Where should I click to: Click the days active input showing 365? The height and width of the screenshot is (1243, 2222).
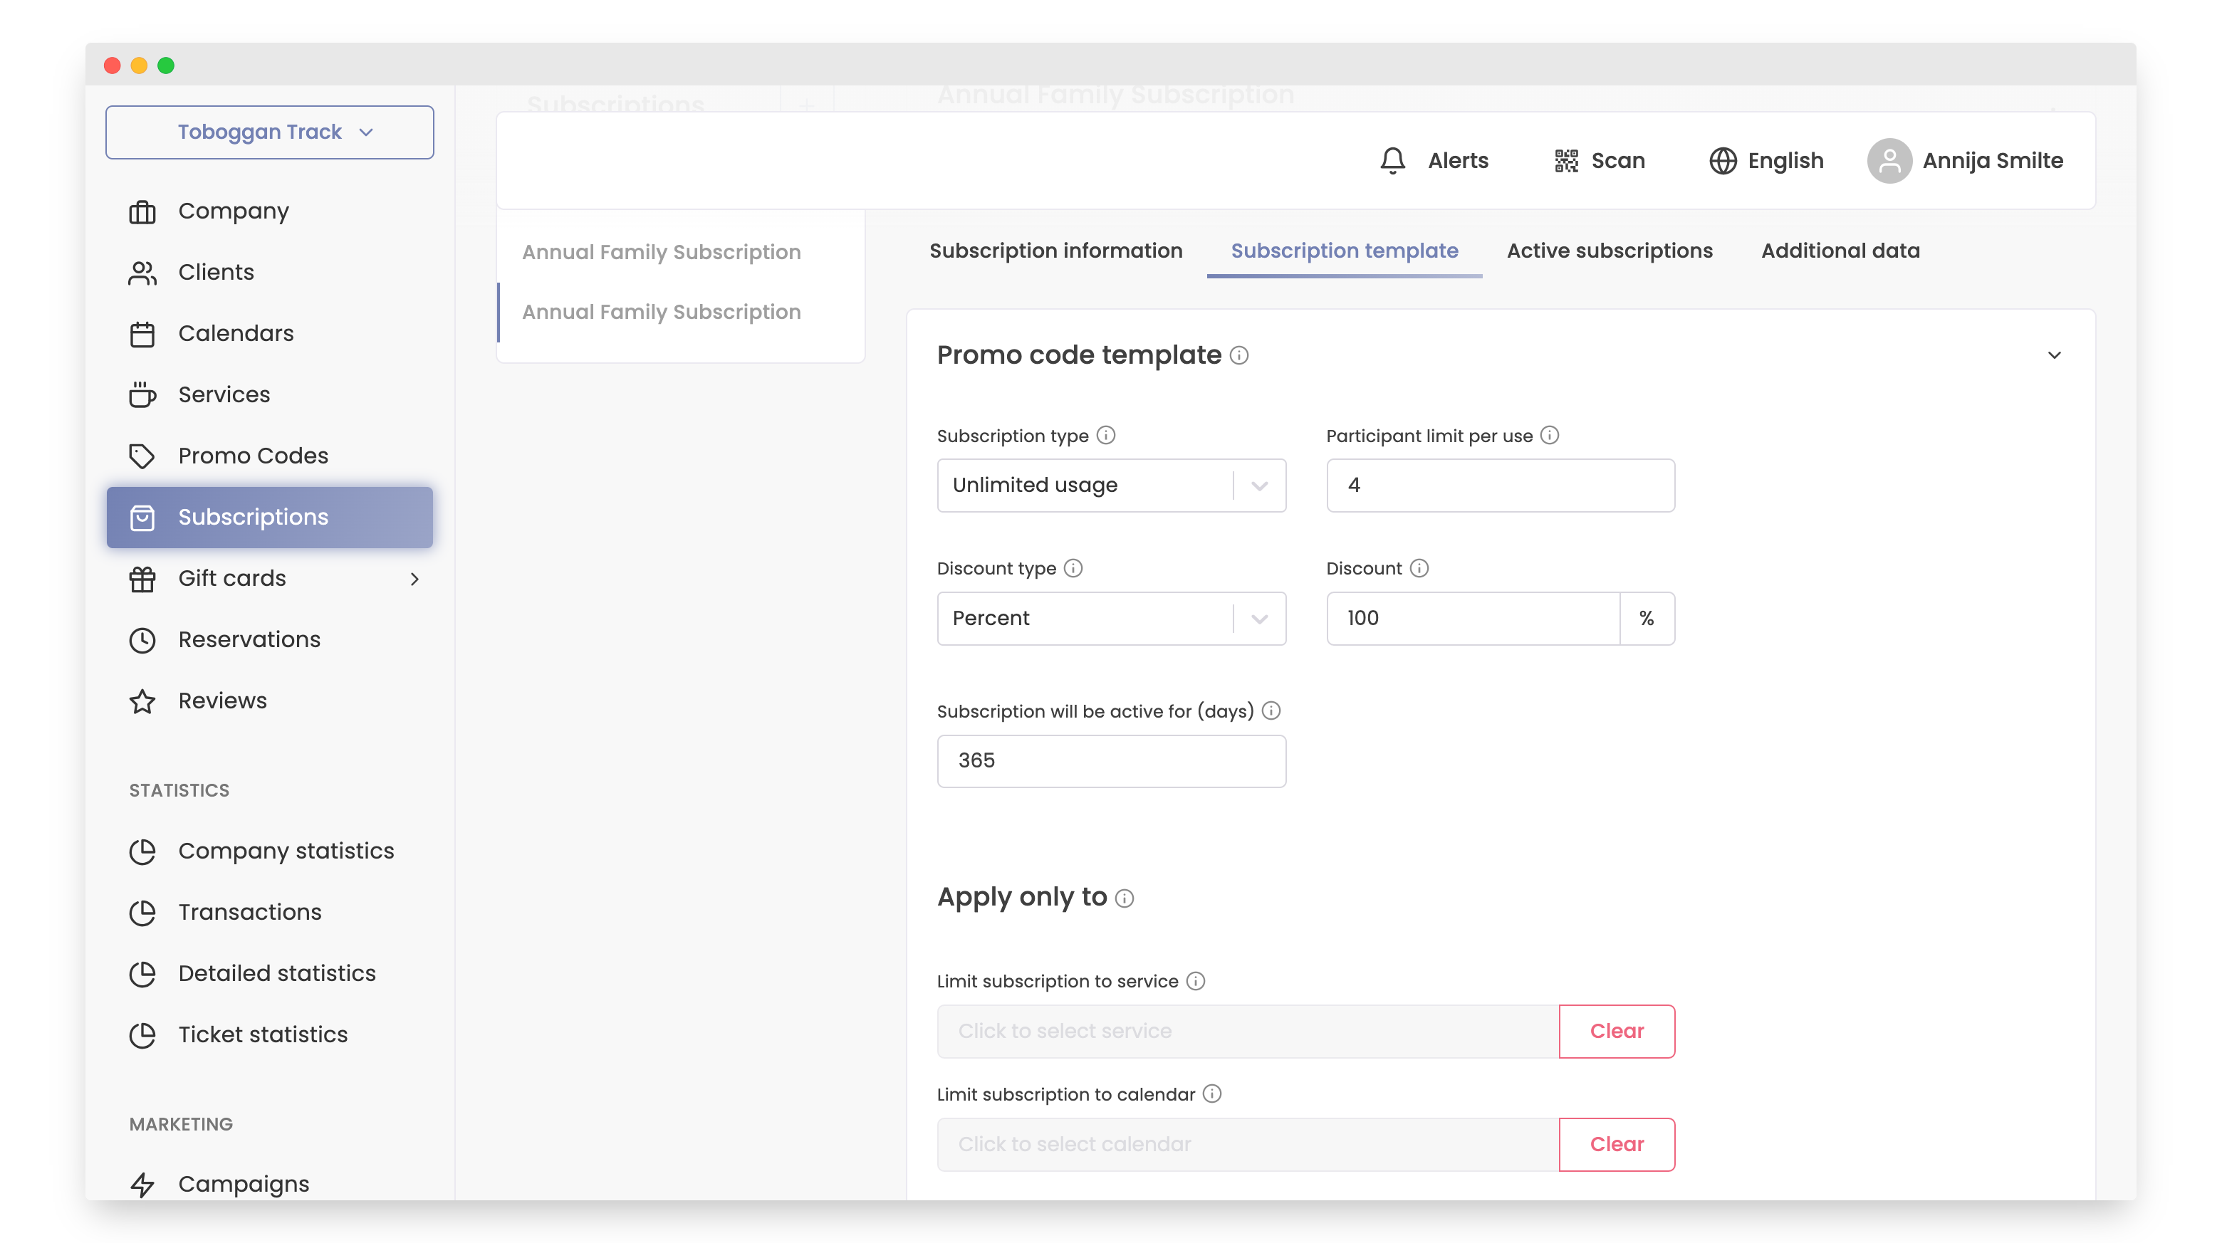[x=1110, y=760]
